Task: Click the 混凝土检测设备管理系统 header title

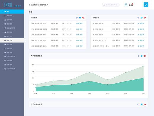Action: click(x=38, y=5)
